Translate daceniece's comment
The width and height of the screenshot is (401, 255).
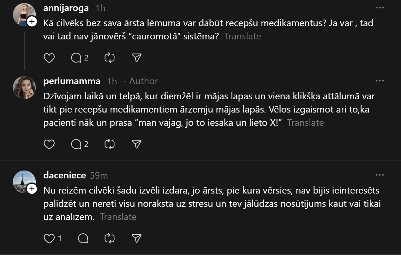tap(118, 217)
